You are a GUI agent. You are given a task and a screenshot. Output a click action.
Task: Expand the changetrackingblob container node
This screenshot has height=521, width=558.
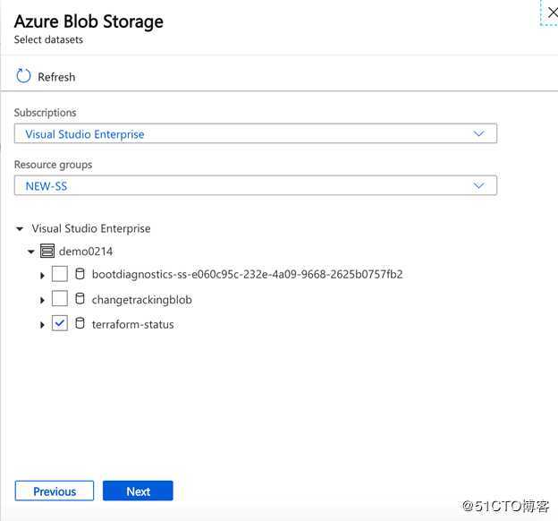point(42,300)
